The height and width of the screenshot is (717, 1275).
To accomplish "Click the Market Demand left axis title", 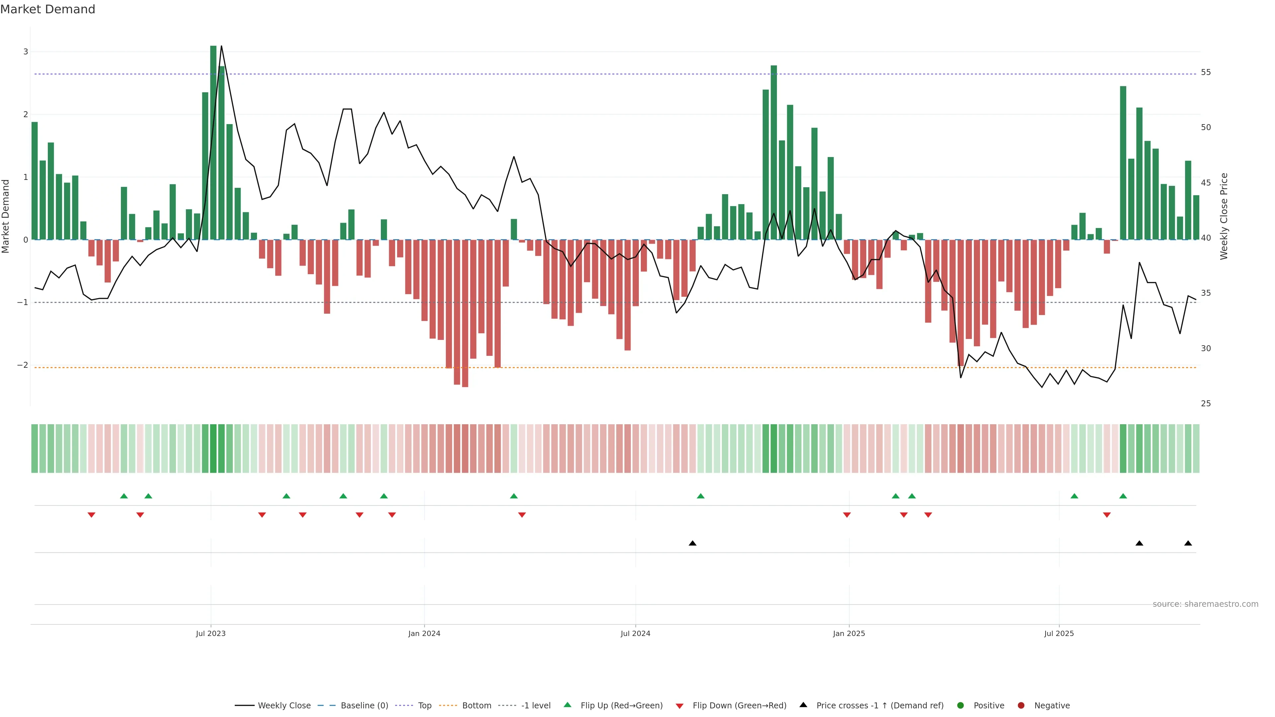I will tap(5, 216).
